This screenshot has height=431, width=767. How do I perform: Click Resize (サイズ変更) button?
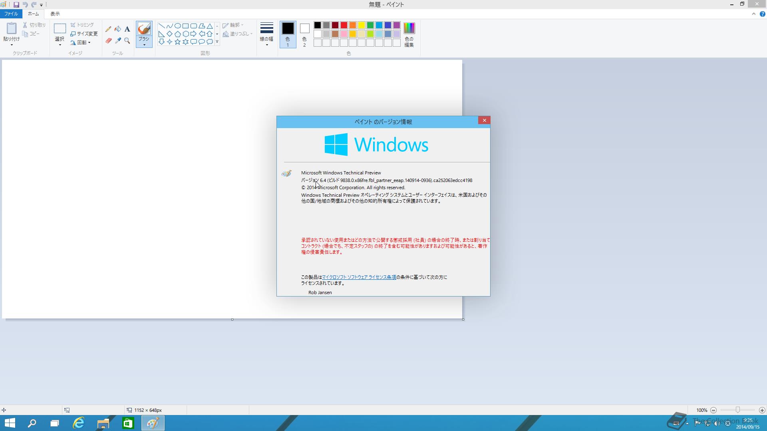coord(84,34)
